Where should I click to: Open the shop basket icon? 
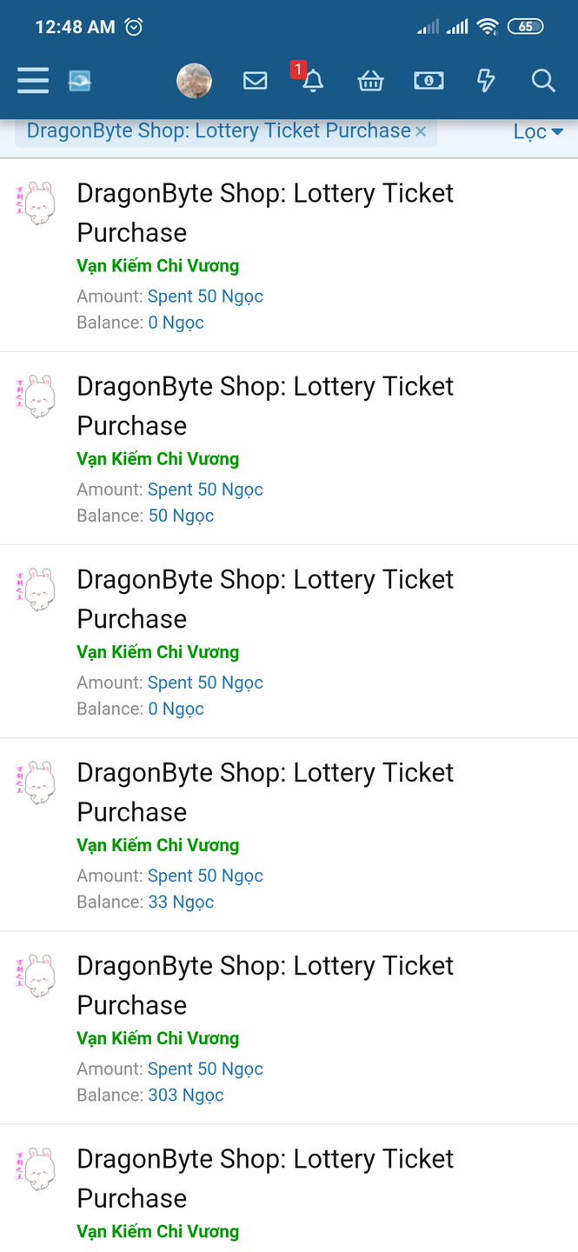pos(370,81)
